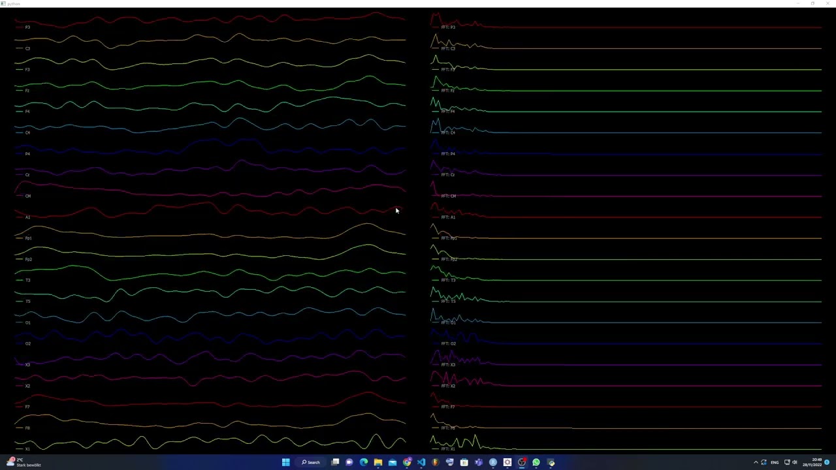The height and width of the screenshot is (470, 836).
Task: Click the volume icon in system tray
Action: (x=795, y=462)
